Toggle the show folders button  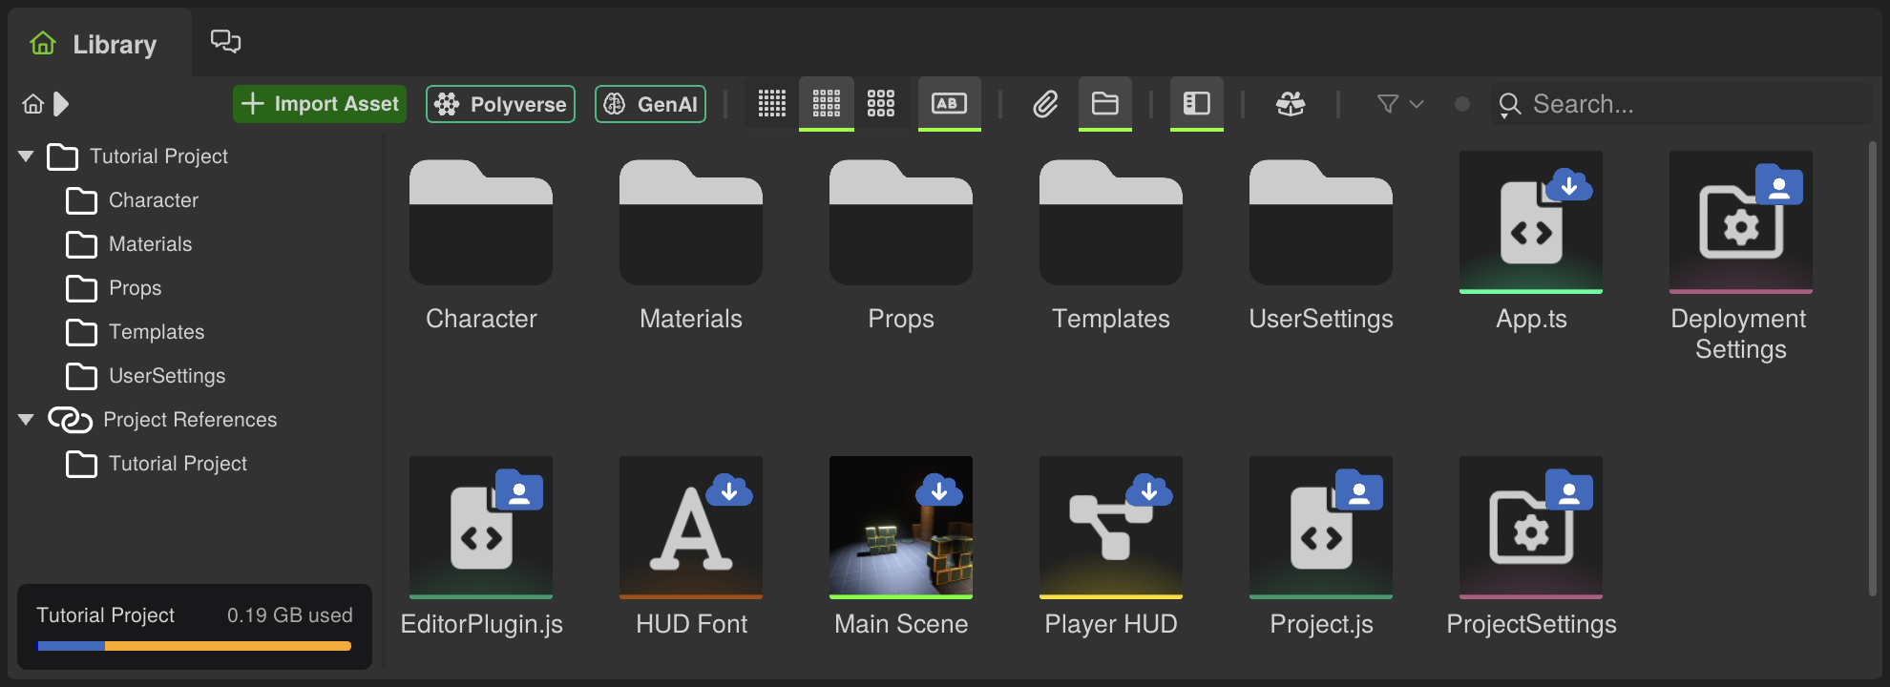[1104, 104]
